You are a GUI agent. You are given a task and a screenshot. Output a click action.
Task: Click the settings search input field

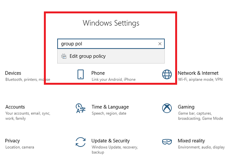107,44
